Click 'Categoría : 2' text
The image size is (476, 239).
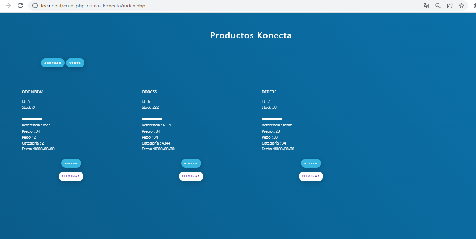point(33,143)
